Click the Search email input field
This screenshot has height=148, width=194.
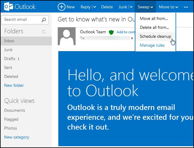pyautogui.click(x=21, y=20)
